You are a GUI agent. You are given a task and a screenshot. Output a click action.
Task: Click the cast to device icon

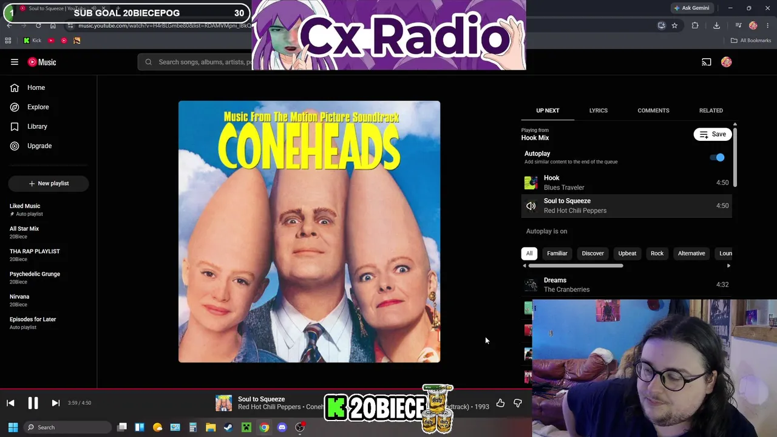[707, 62]
